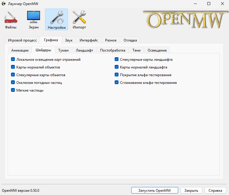Toggle Карты нормалей ландшафта
The width and height of the screenshot is (229, 195).
(116, 67)
